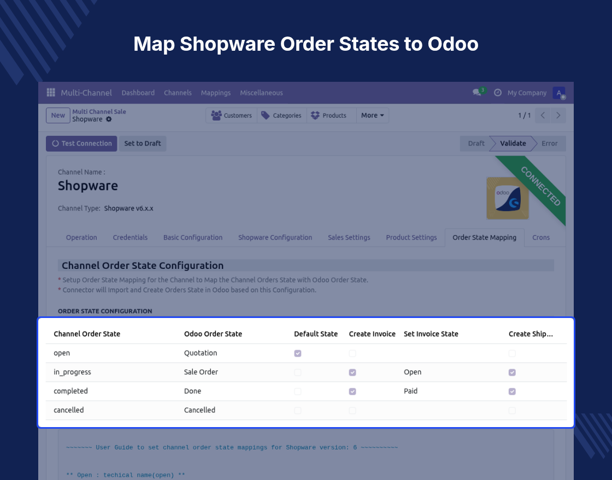Open the Miscellaneous menu
This screenshot has height=480, width=612.
(x=262, y=93)
